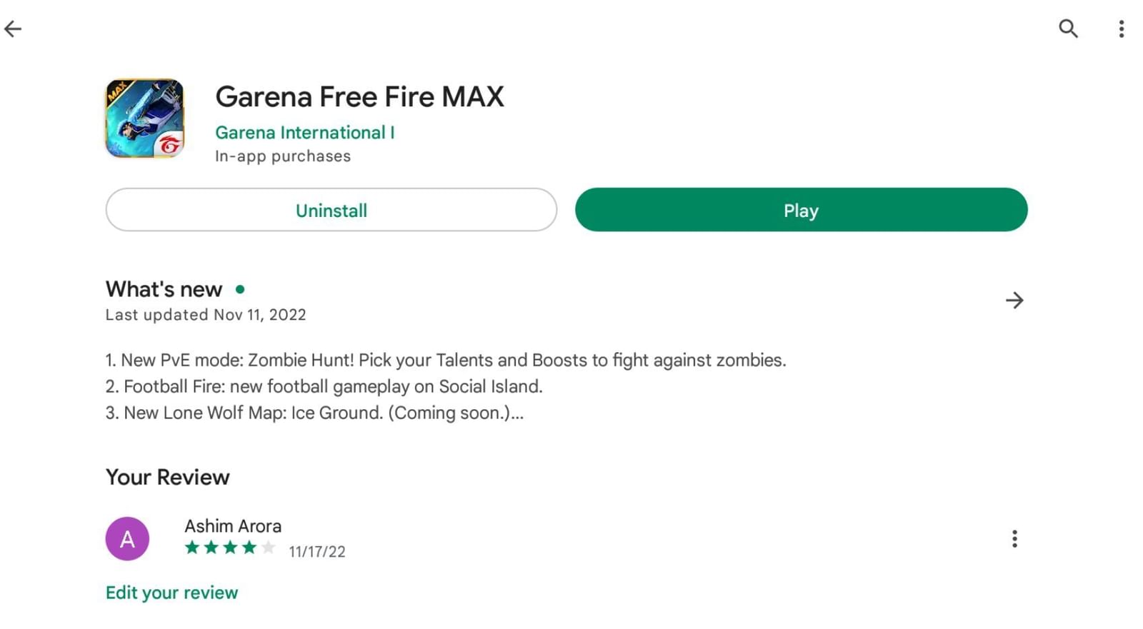Viewport: 1143px width, 629px height.
Task: Tap Edit your review
Action: click(x=171, y=592)
